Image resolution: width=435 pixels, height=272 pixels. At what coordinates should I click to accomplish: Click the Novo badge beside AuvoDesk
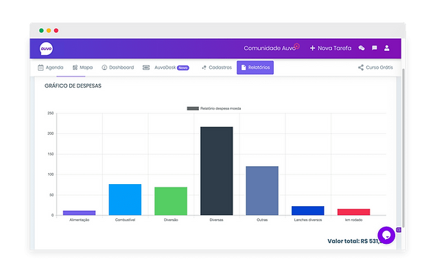click(x=183, y=68)
